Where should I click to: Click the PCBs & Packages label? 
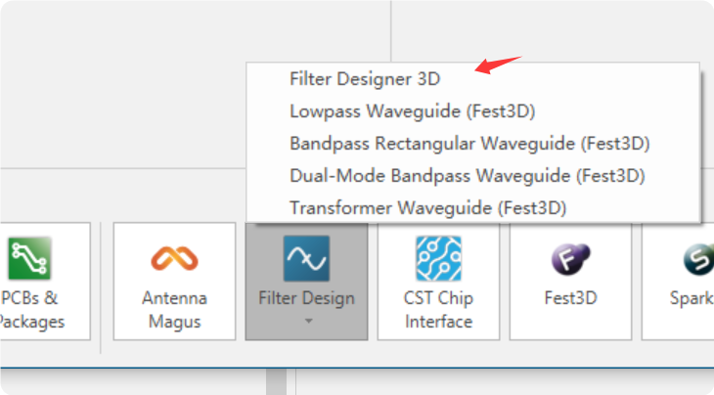tap(32, 310)
